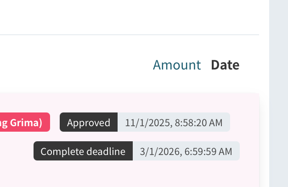Click the dark Approved status label

(x=89, y=123)
